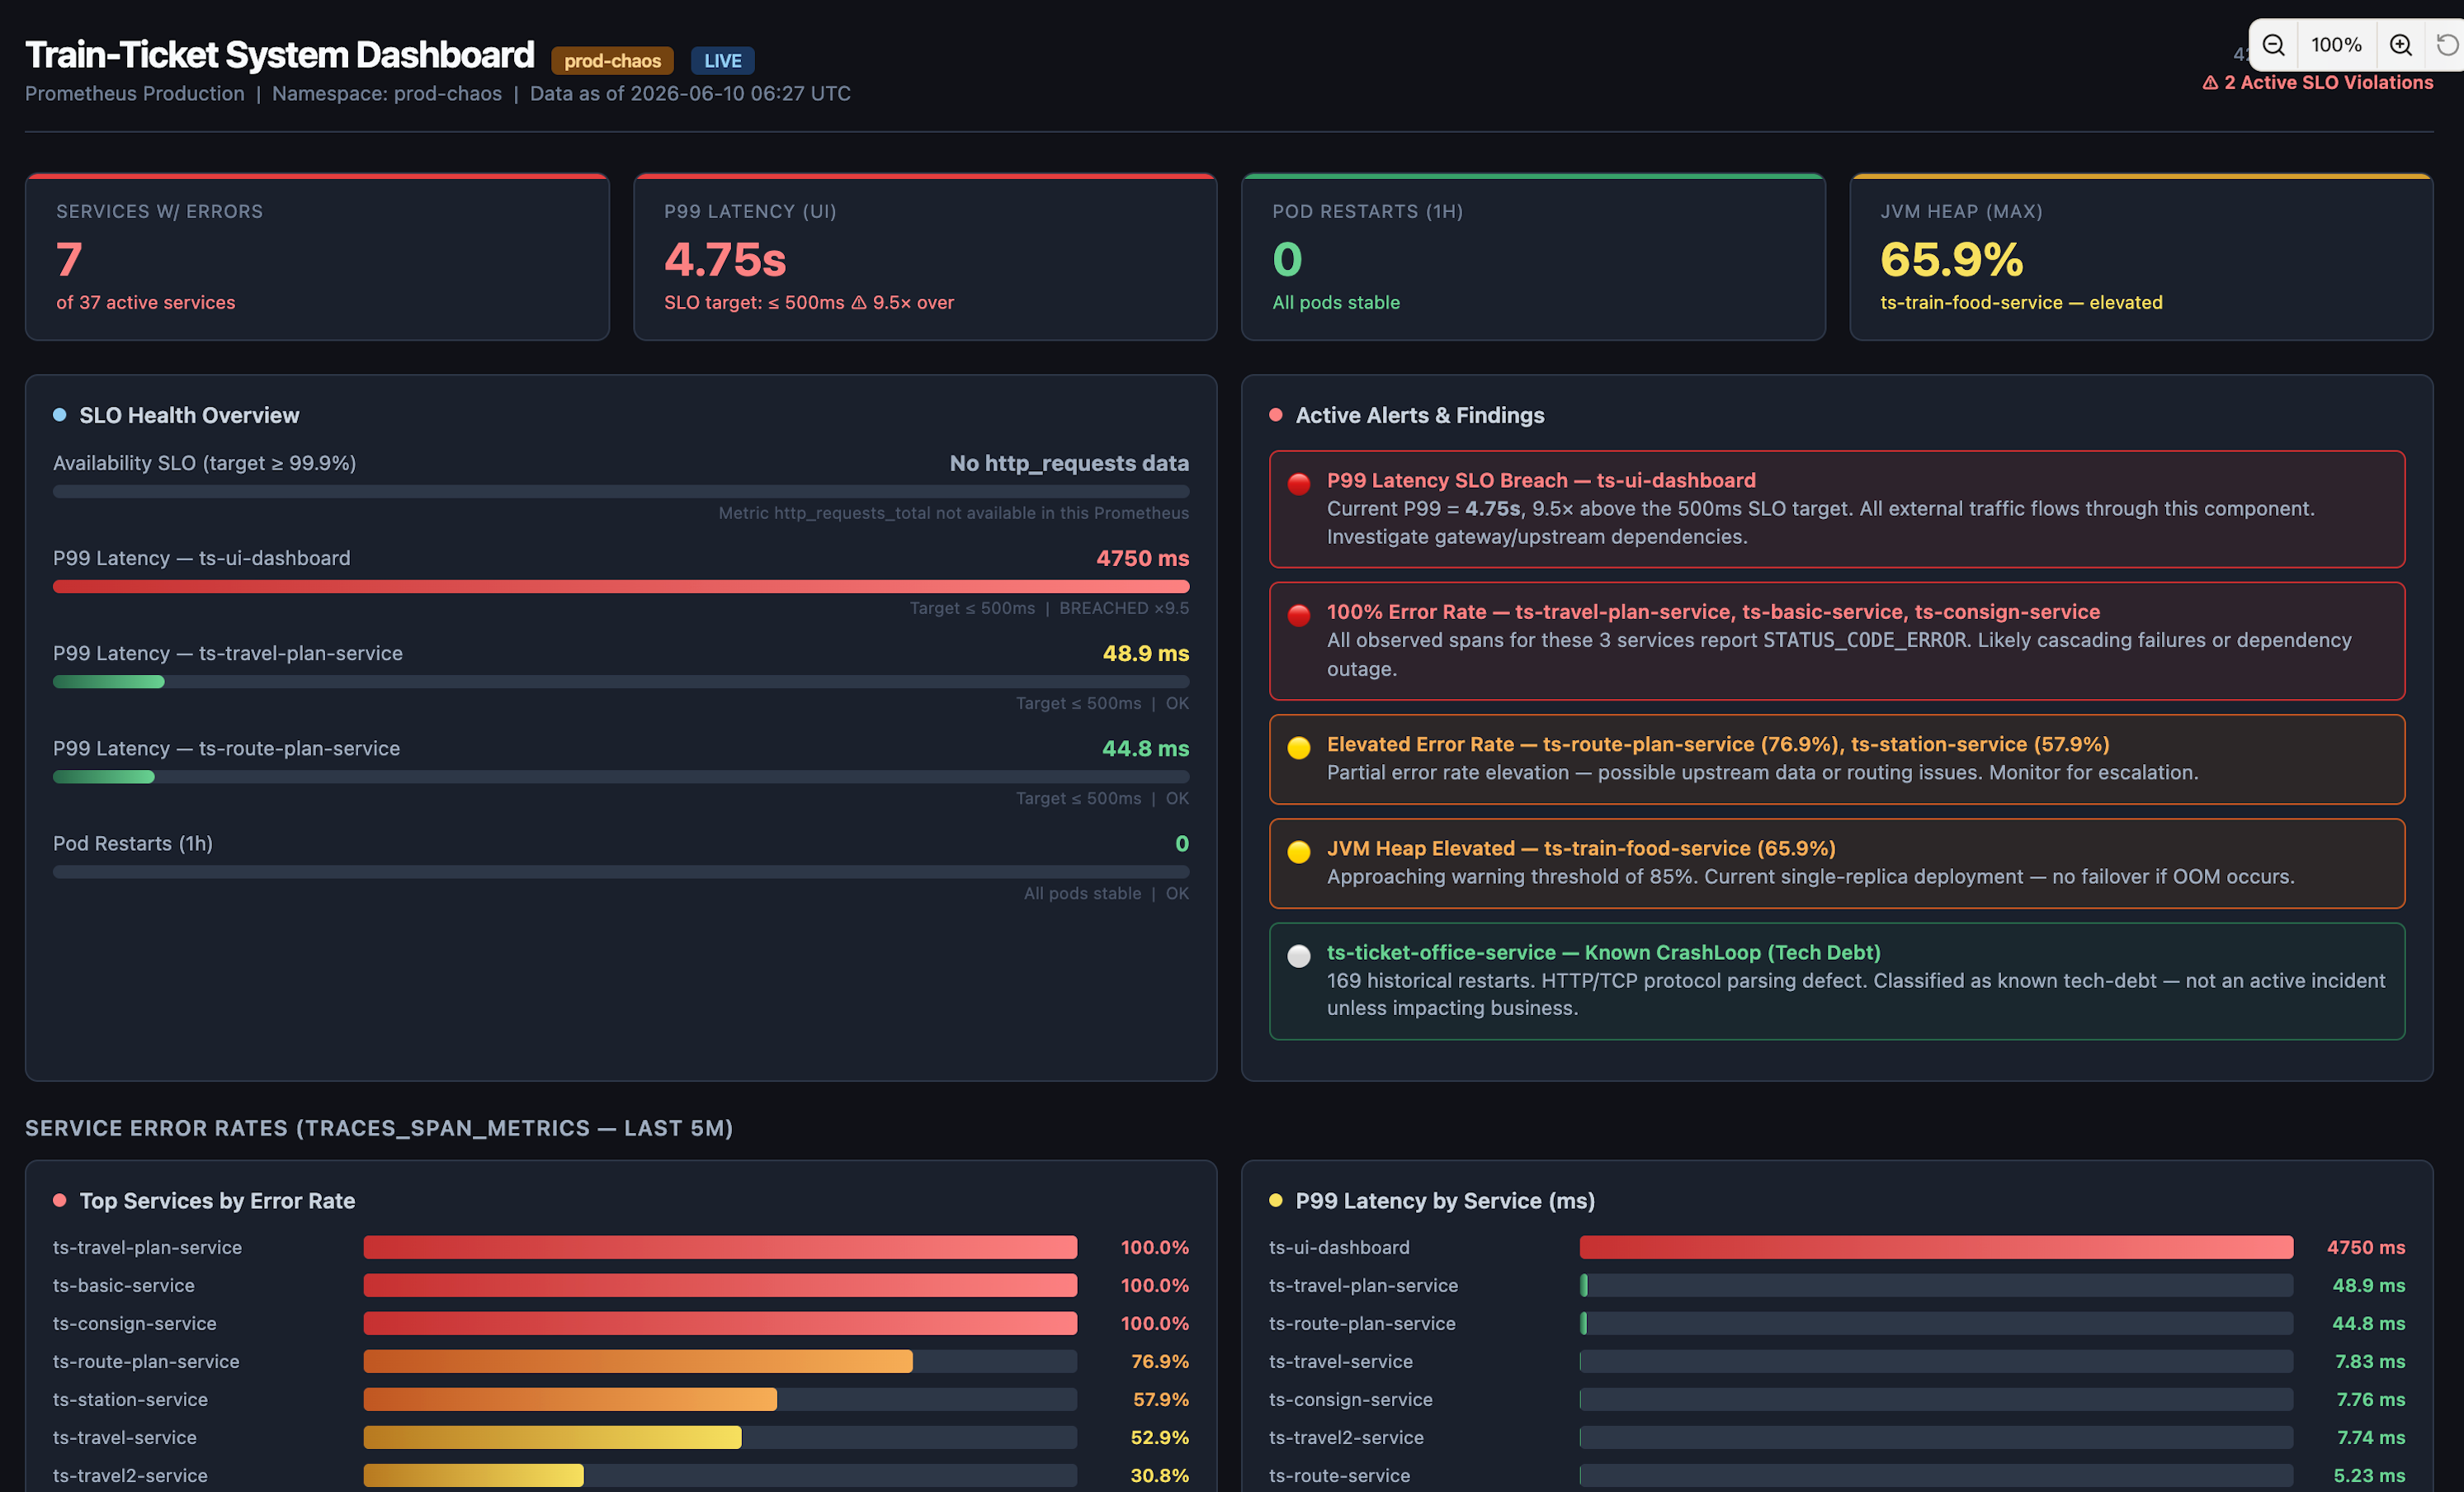Click the yellow dot of Elevated Error Rate alert
Screen dimensions: 2464x1492
(1299, 748)
